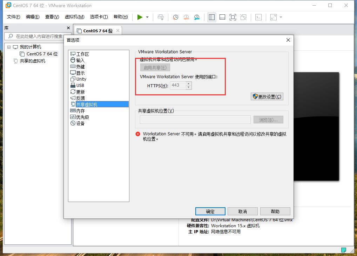Click the green power on play button
357x256 pixels.
tap(140, 17)
